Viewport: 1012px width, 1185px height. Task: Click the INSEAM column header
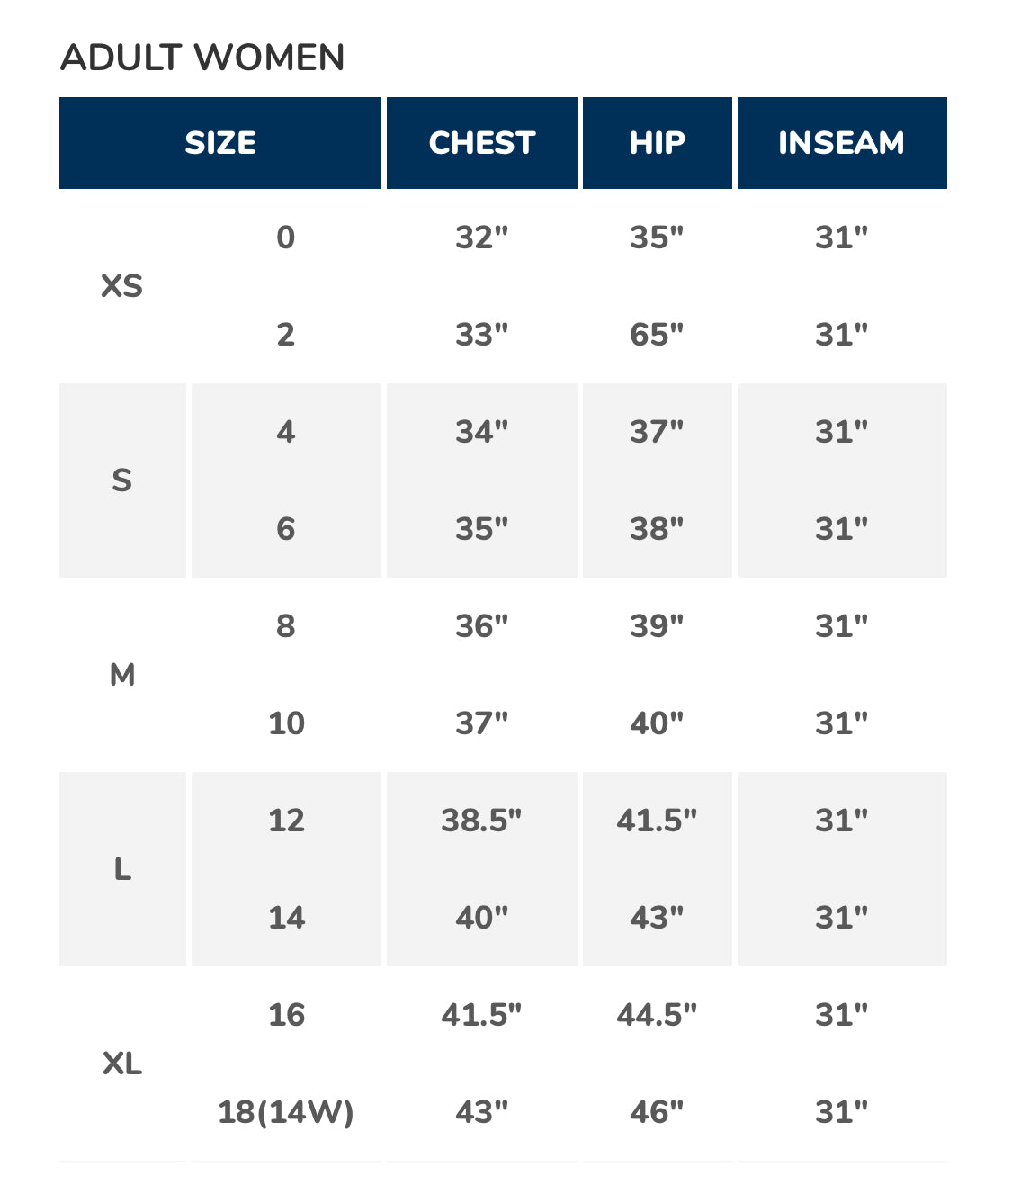[842, 143]
